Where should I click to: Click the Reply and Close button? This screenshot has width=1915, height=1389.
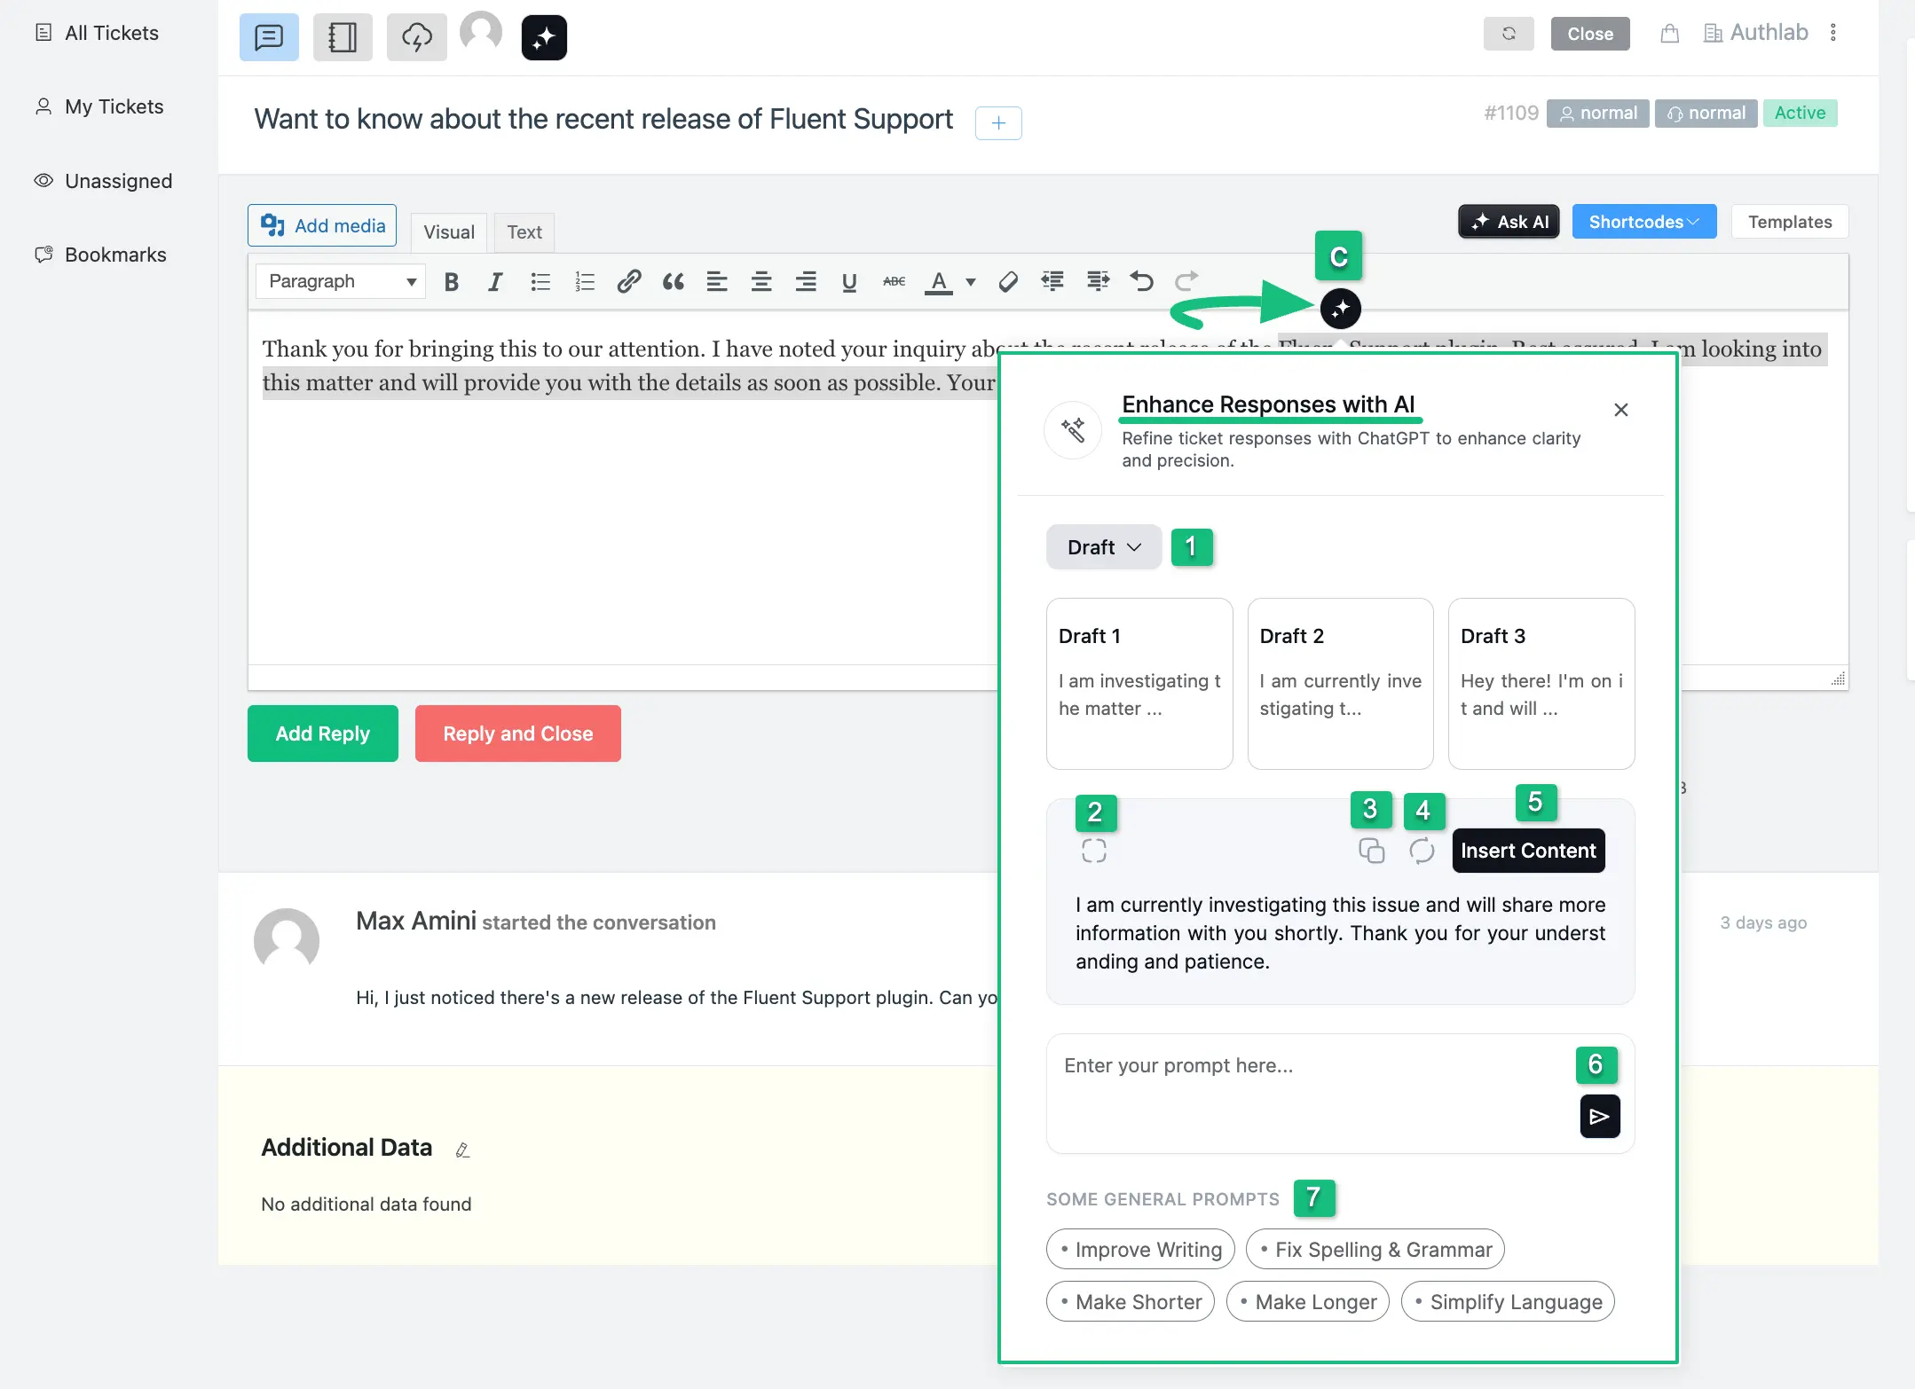[x=518, y=734]
